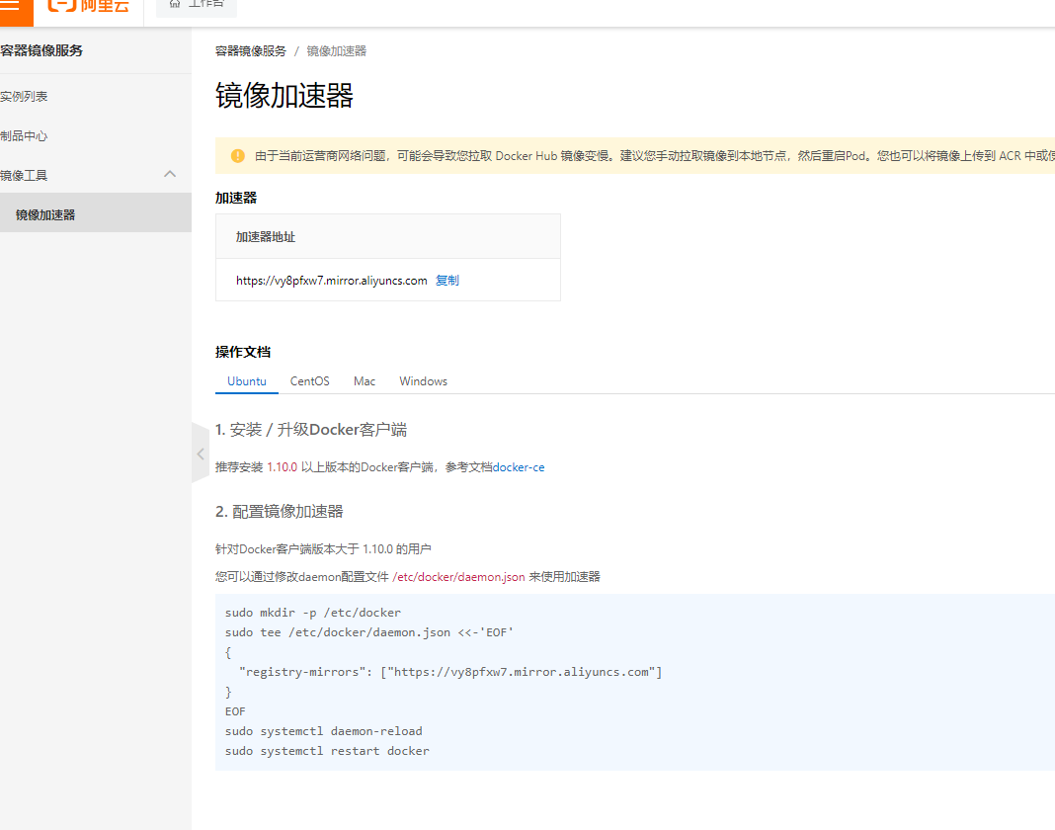Switch to the CentOS tab

tap(309, 381)
